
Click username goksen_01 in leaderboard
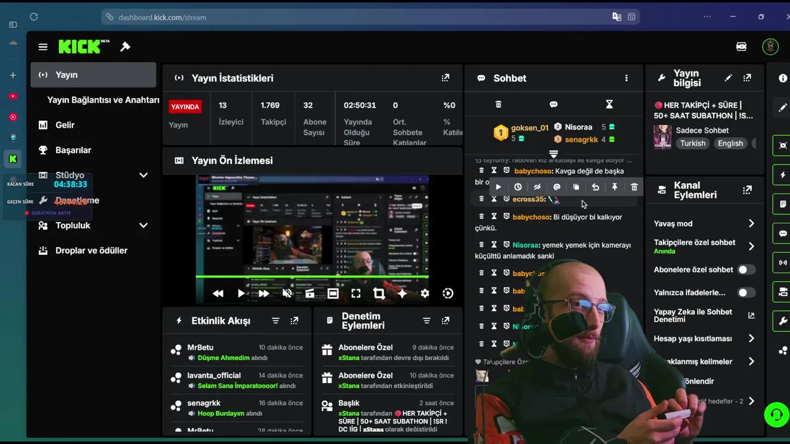530,128
